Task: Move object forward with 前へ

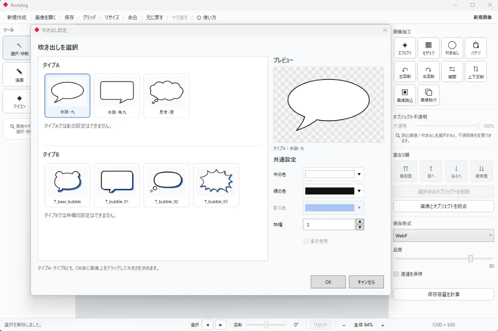Action: (431, 171)
